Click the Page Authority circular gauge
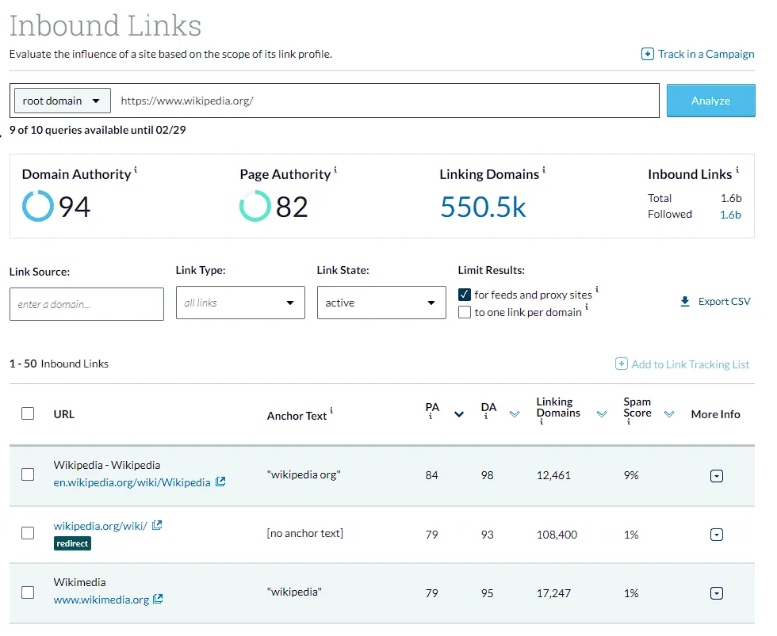 pos(255,206)
